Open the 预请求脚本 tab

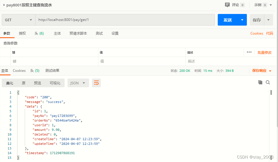[78, 33]
